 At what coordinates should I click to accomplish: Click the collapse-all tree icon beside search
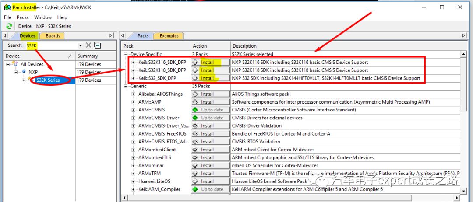tap(97, 45)
